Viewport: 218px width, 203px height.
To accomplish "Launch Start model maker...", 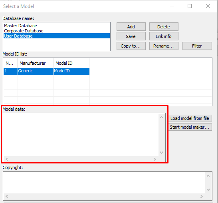I will click(190, 127).
